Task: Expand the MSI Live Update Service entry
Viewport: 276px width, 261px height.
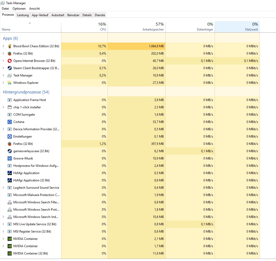Action: point(3,224)
